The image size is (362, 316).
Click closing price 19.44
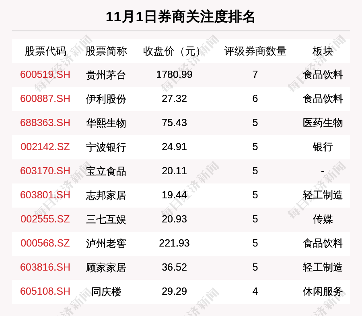pos(174,195)
